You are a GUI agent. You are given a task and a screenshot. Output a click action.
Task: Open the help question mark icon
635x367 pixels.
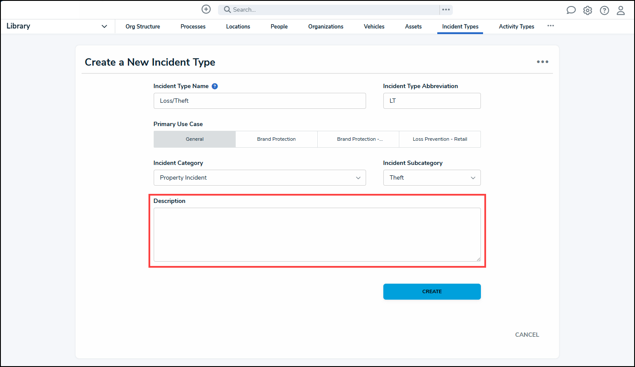(604, 10)
